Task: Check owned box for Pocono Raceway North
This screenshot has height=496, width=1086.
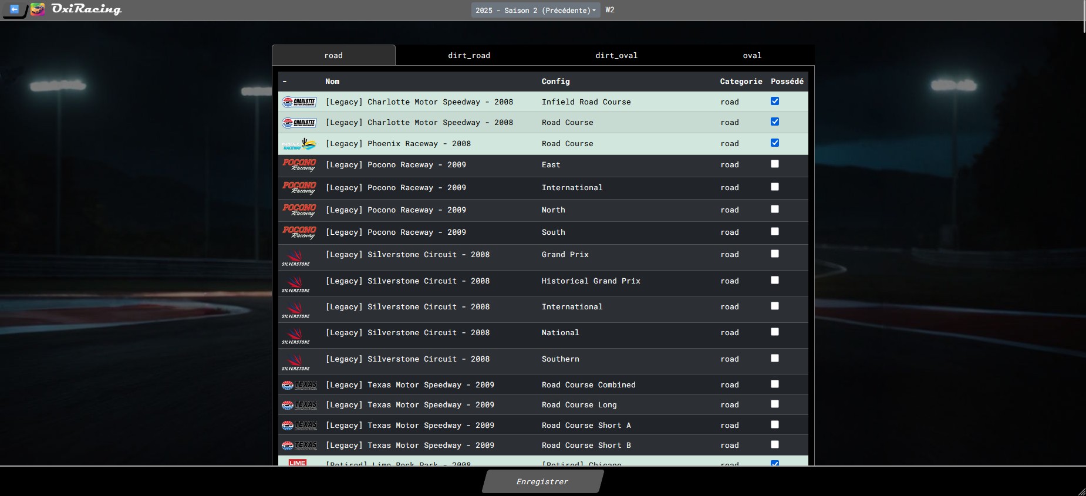Action: coord(775,209)
